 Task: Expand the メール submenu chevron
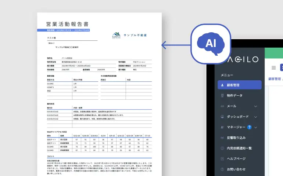point(256,106)
